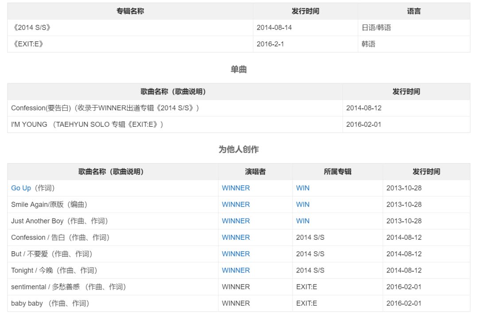The width and height of the screenshot is (478, 316).
Task: Select sentimental / 多愁善感 song text
Action: (69, 287)
